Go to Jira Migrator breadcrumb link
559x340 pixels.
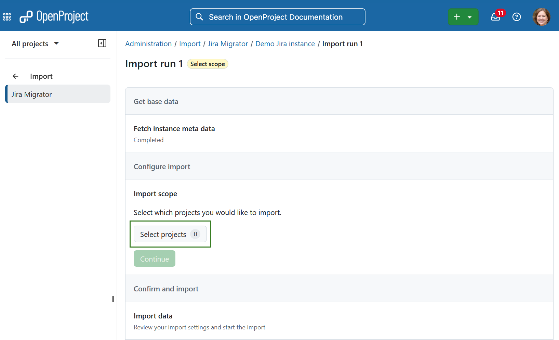coord(228,44)
